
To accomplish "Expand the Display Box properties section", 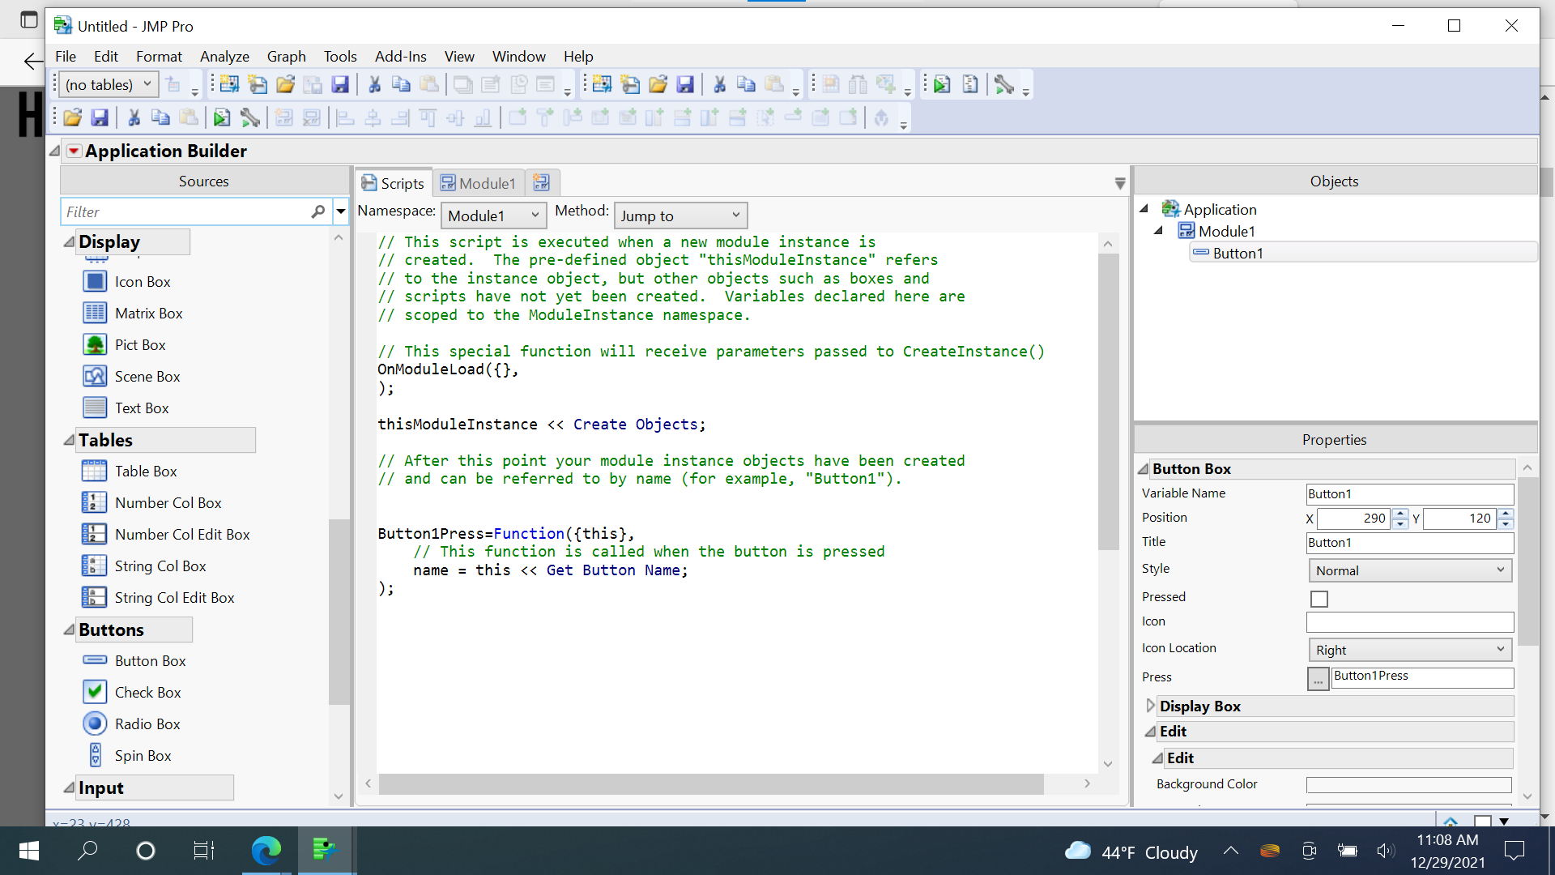I will coord(1151,706).
